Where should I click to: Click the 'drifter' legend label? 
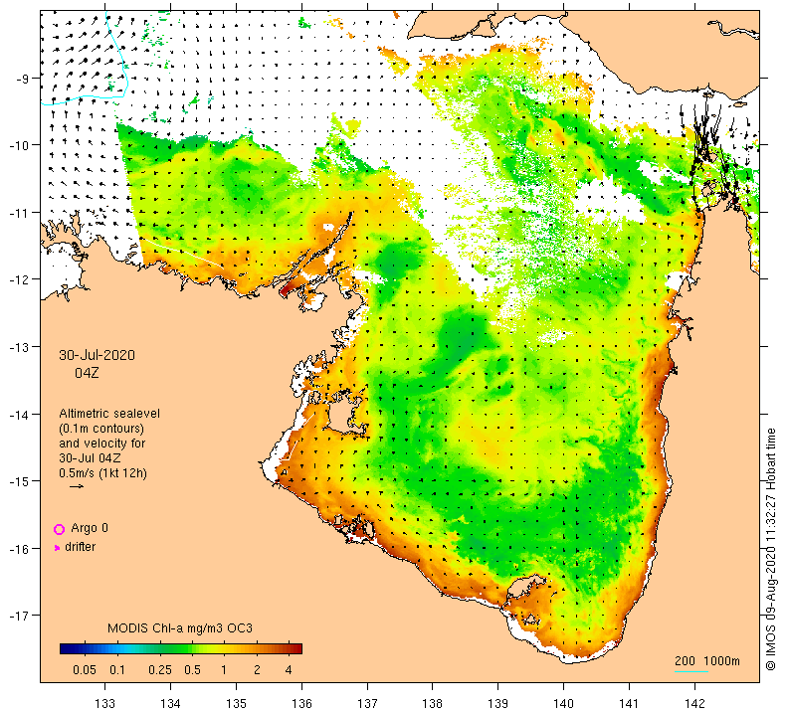[81, 547]
